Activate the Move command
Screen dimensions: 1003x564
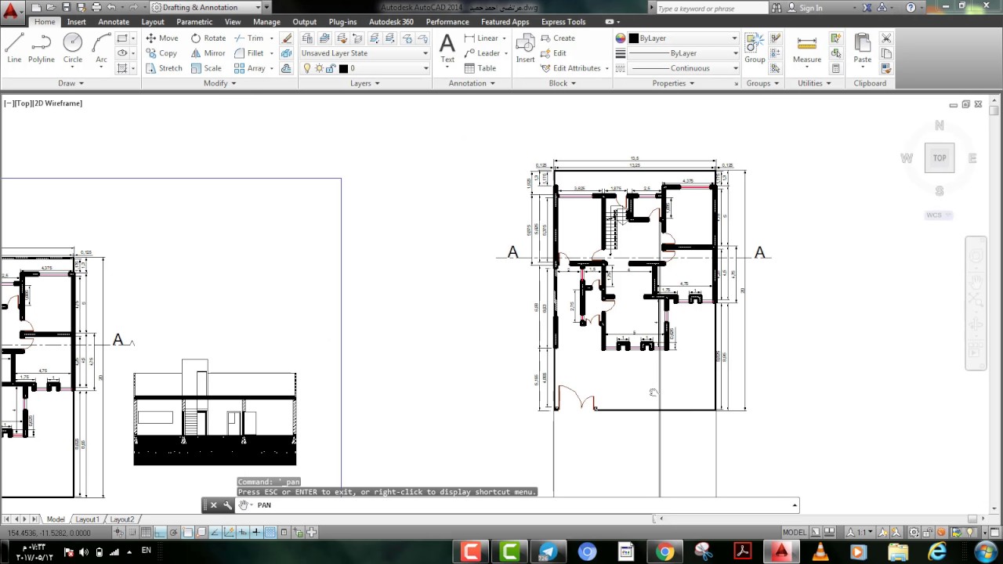click(161, 38)
